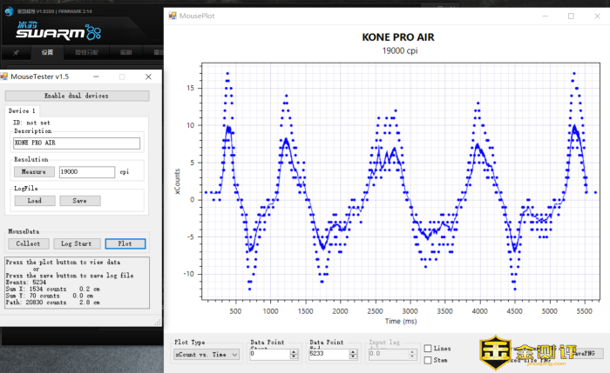Enable the Lines checkbox

[428, 349]
